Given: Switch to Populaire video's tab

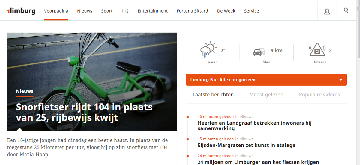Looking at the screenshot, I should (319, 95).
